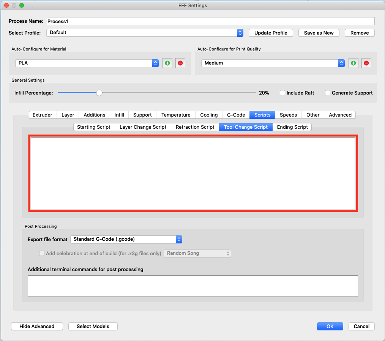The image size is (385, 341).
Task: Switch to the Temperature tab
Action: coord(176,115)
